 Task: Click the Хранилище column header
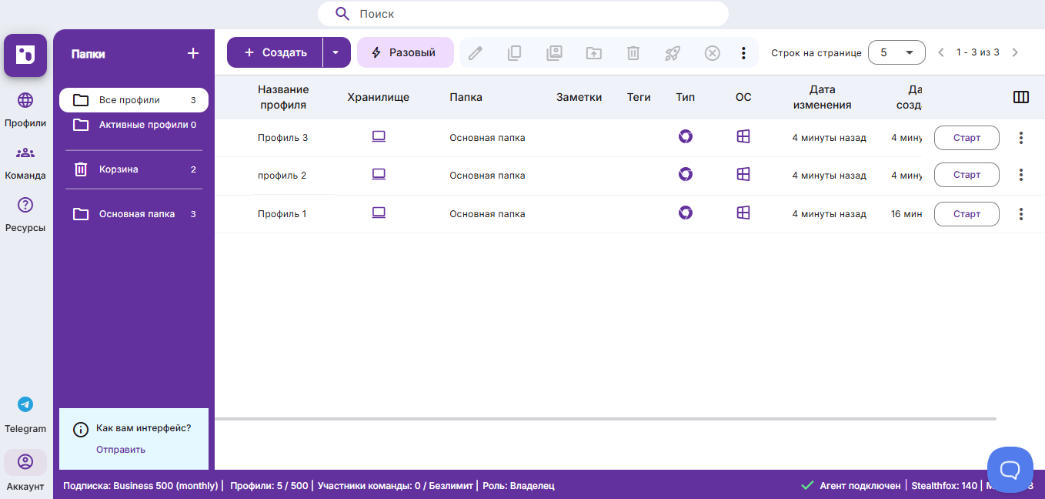[379, 97]
